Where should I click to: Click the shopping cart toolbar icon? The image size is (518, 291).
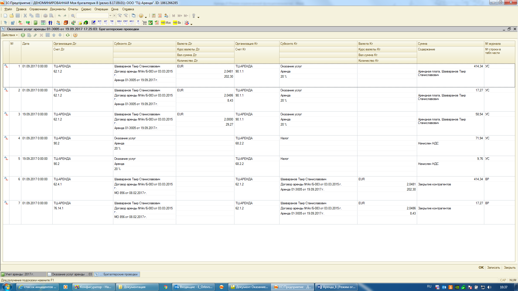point(144,23)
